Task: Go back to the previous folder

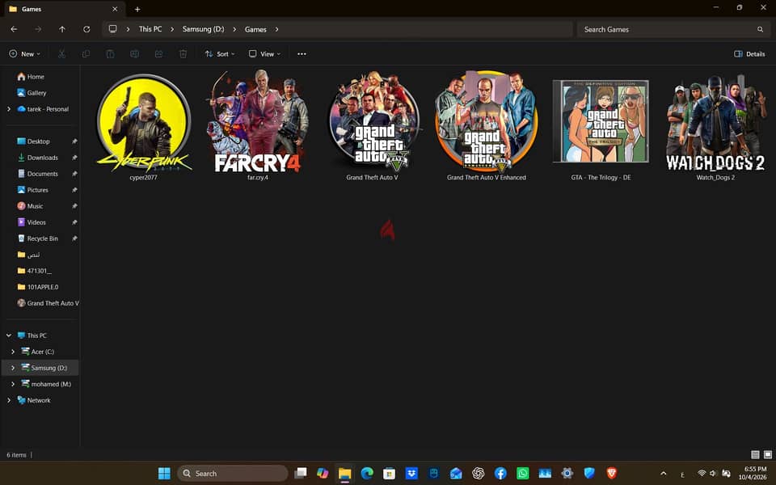Action: point(14,29)
